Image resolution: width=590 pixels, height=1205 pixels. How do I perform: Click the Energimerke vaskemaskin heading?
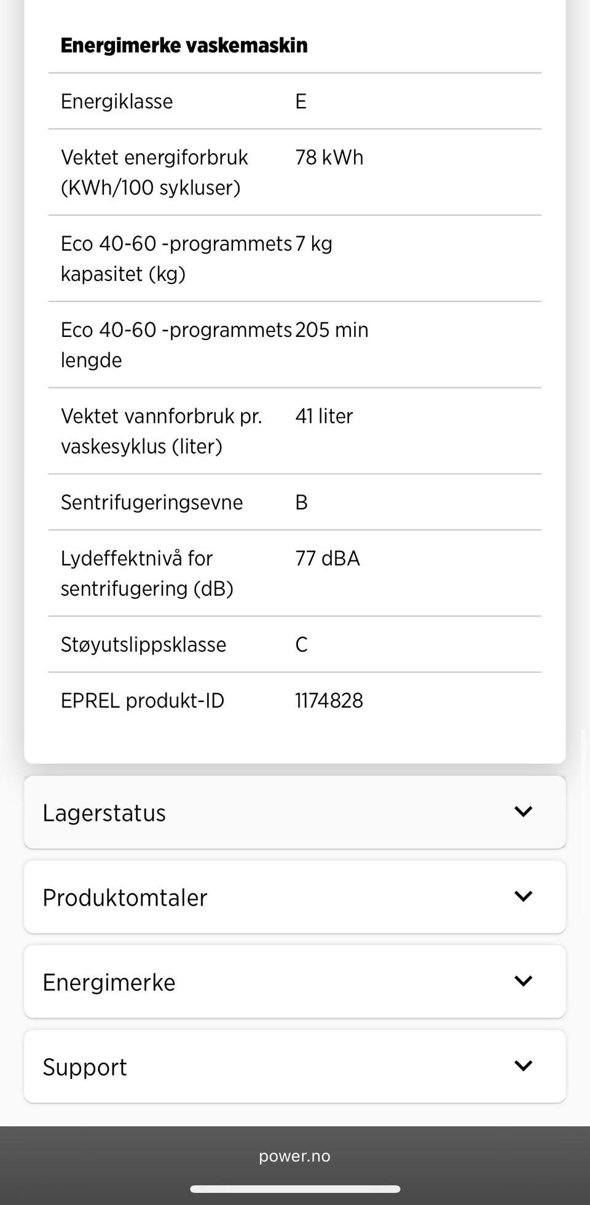coord(184,45)
